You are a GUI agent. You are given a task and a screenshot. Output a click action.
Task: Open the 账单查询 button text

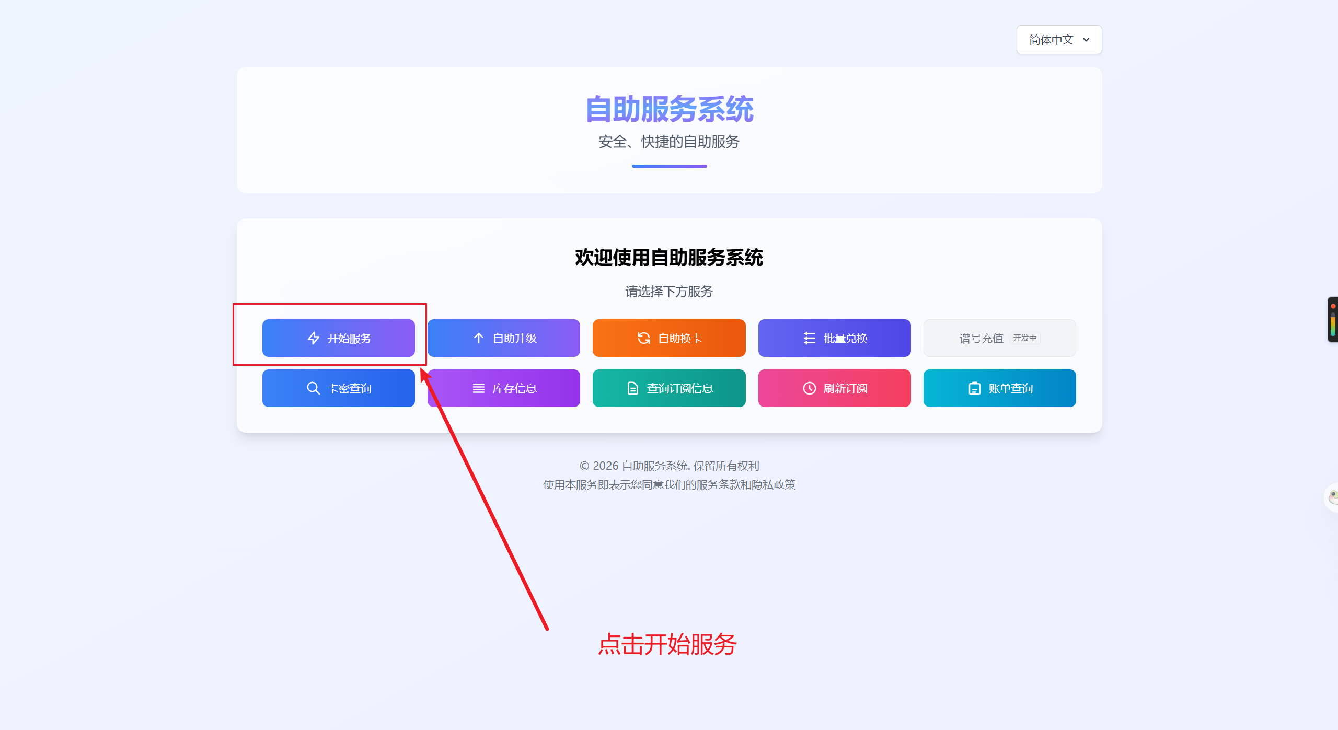(1011, 388)
